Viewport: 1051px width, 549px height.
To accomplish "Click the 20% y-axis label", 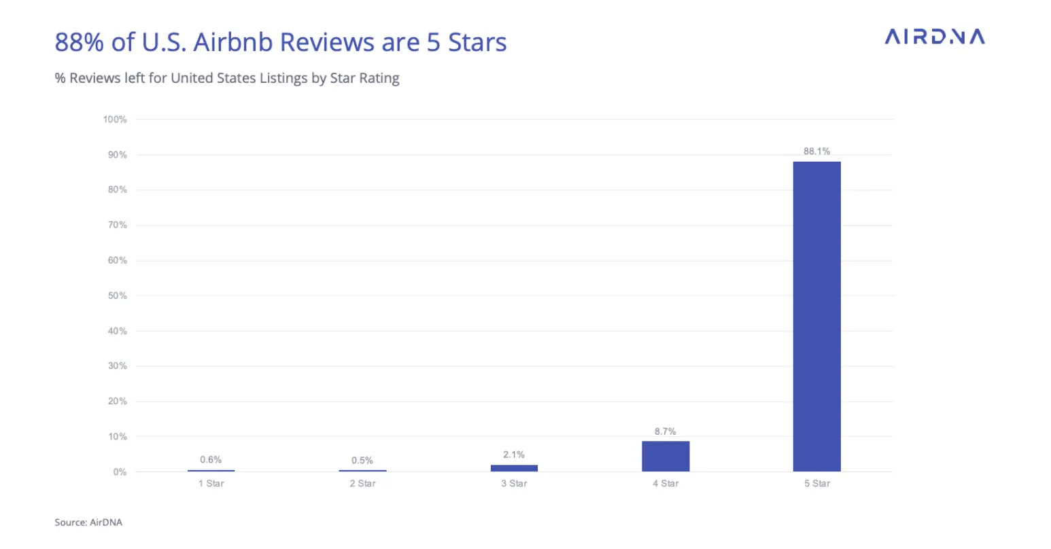I will coord(118,402).
